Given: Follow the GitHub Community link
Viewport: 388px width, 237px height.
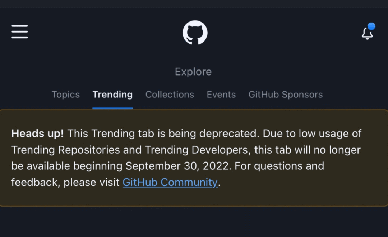Looking at the screenshot, I should [x=170, y=182].
